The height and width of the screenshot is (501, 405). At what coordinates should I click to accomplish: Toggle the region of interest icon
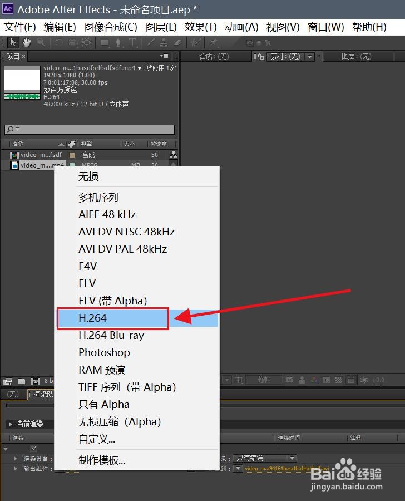tap(327, 380)
